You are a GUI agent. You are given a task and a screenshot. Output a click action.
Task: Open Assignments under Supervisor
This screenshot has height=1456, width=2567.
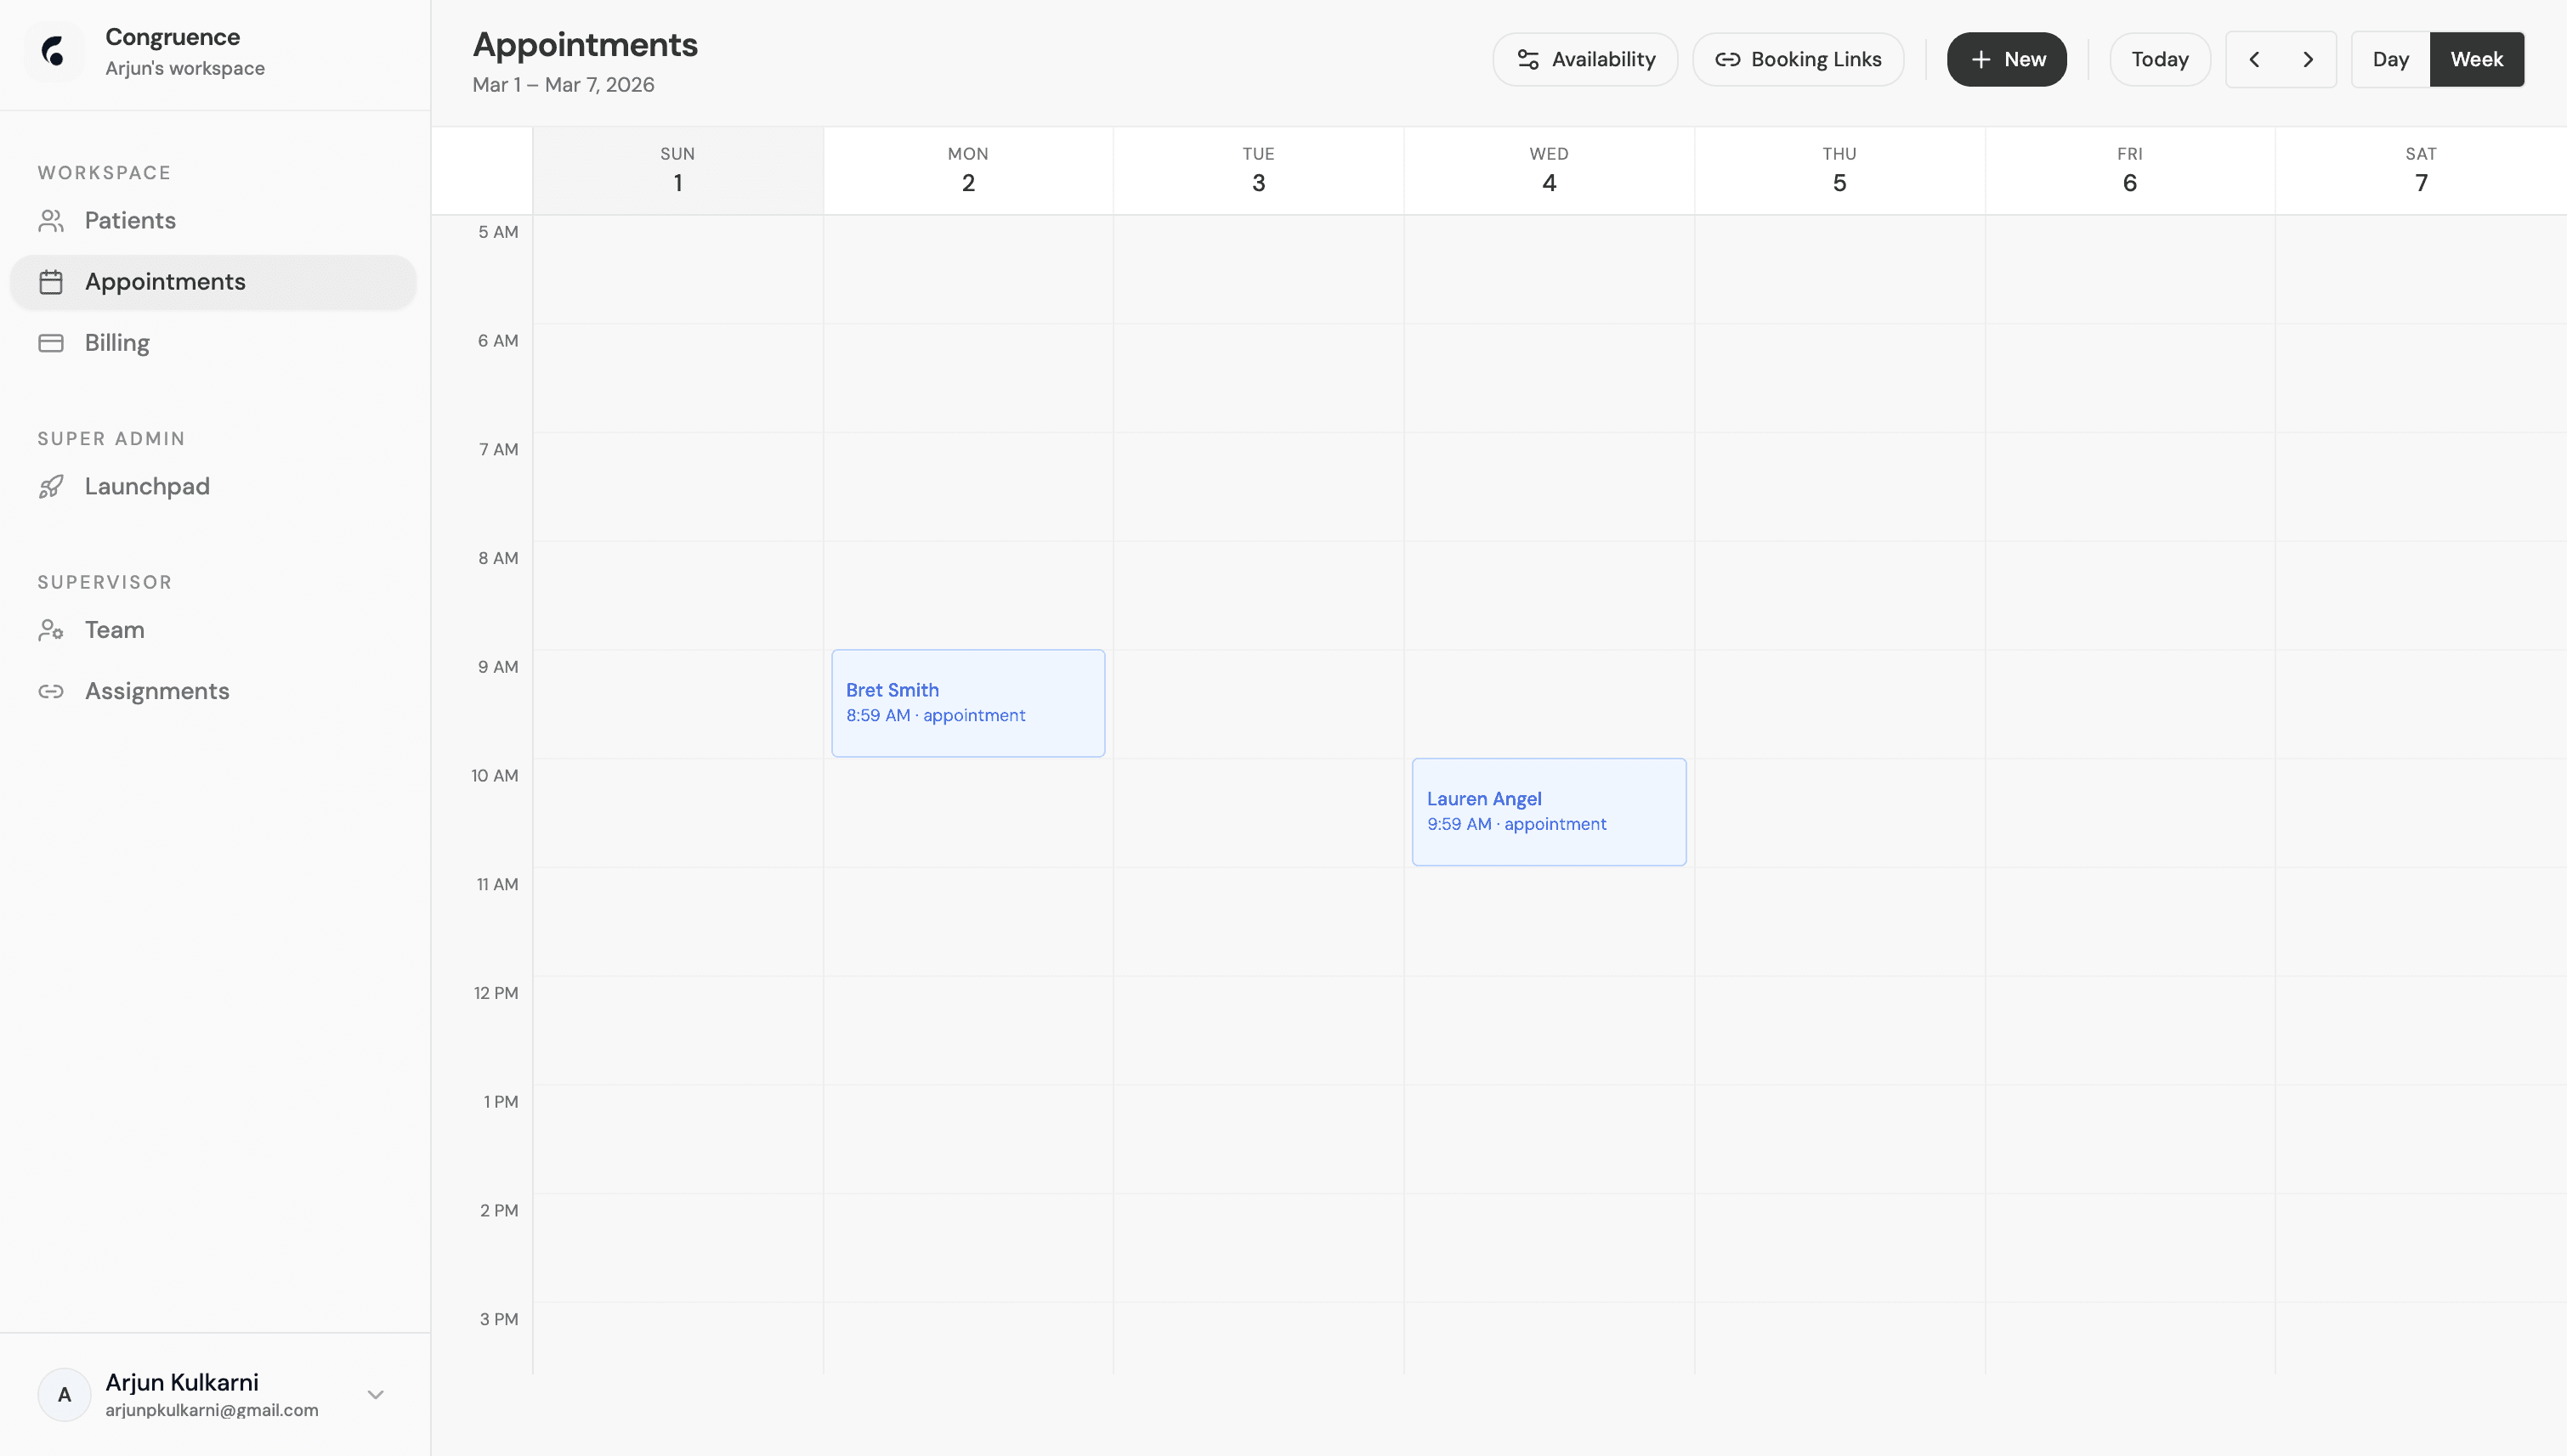tap(156, 691)
